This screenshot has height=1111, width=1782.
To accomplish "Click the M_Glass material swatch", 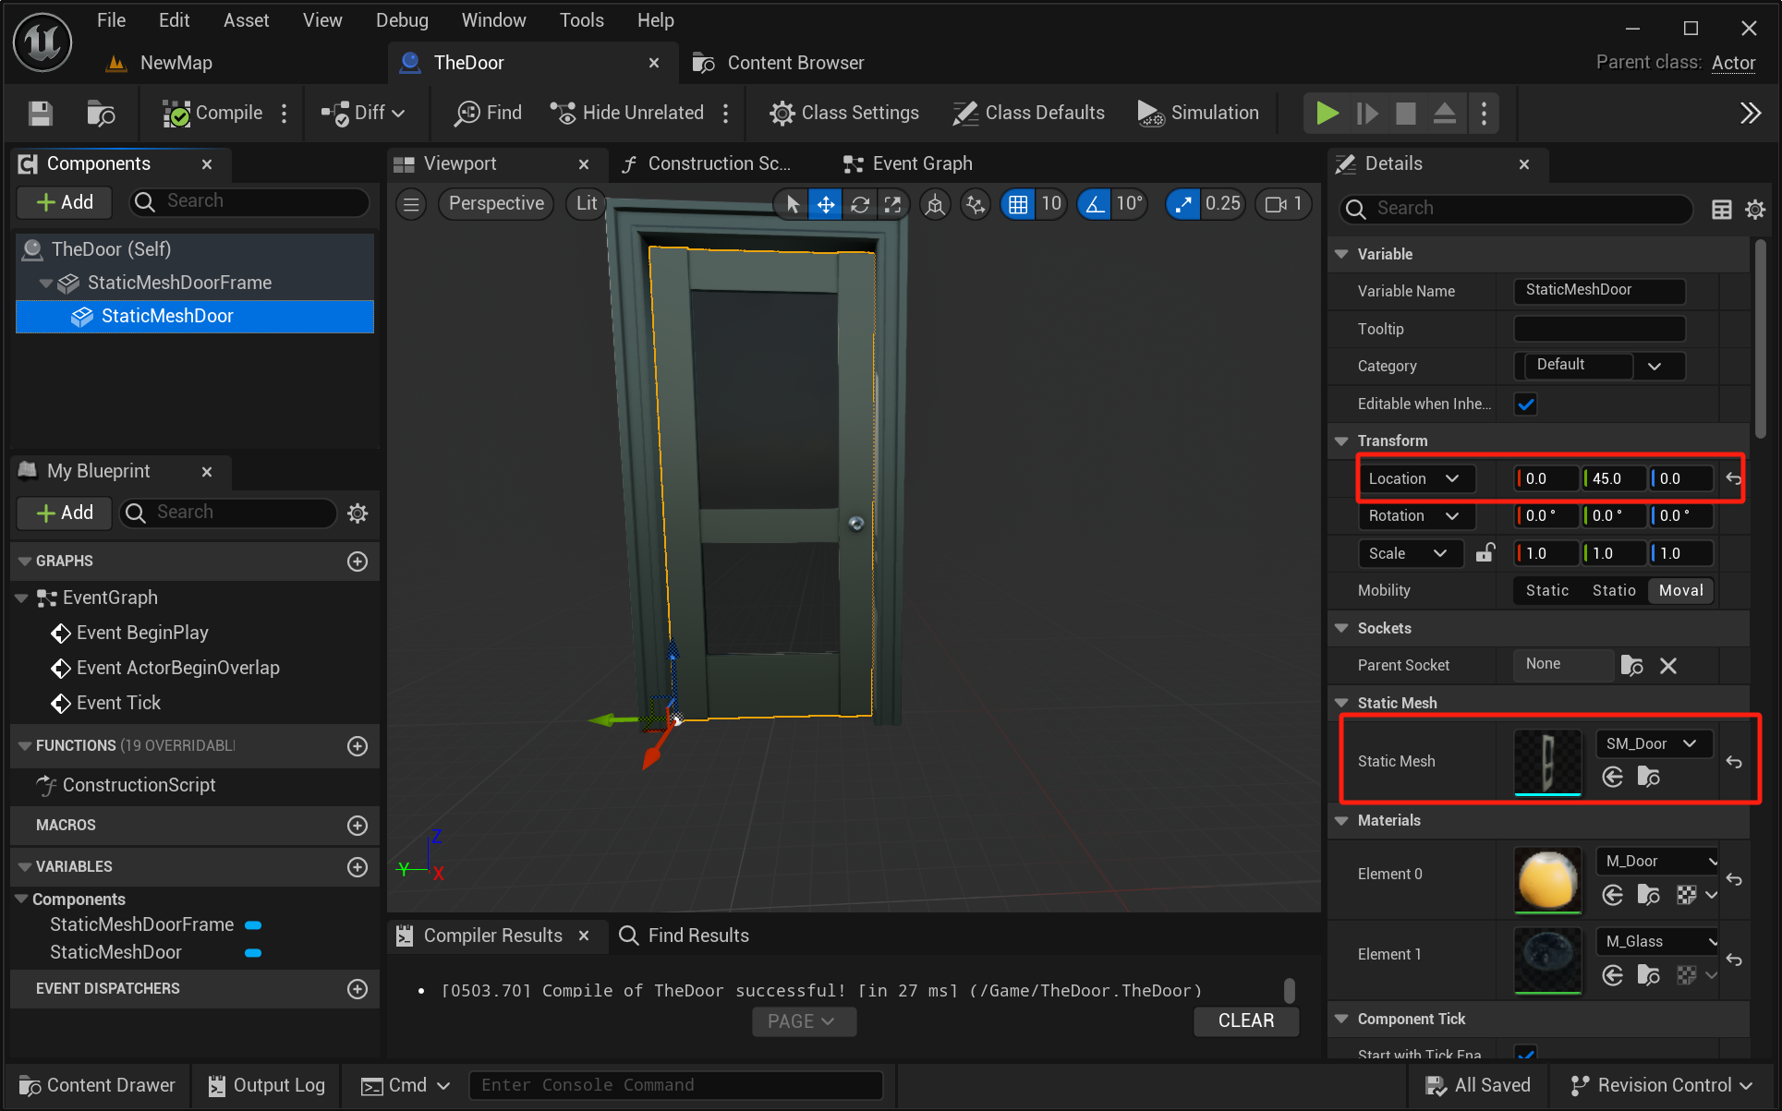I will coord(1547,960).
